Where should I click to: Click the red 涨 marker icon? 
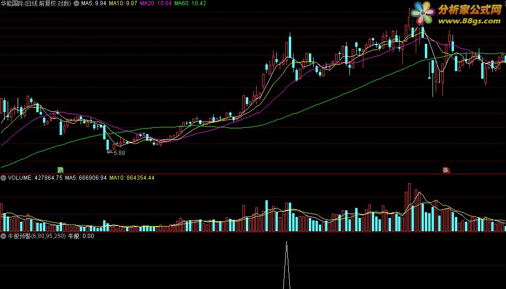click(446, 170)
